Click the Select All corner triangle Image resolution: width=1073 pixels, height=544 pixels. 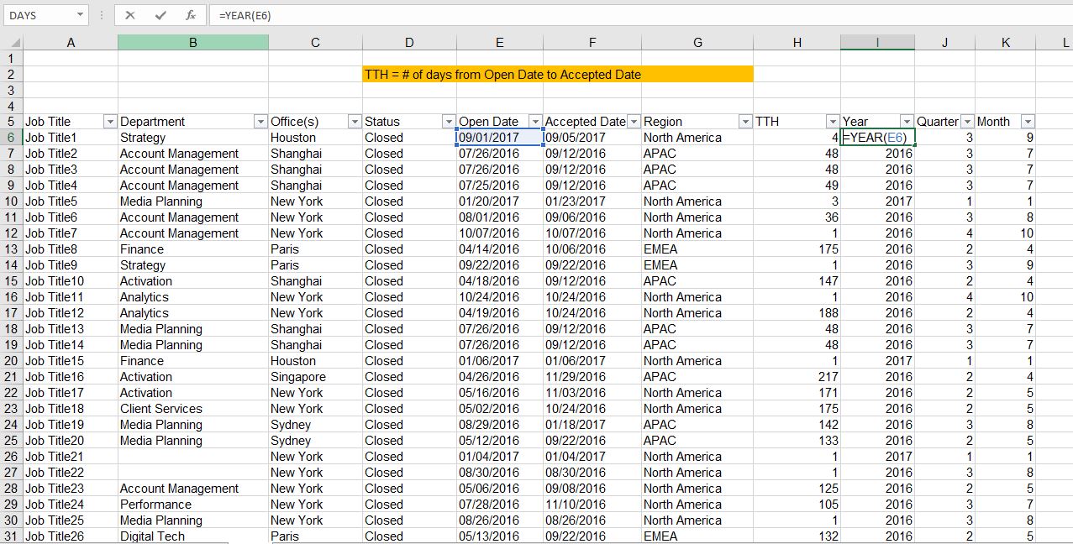pos(12,42)
